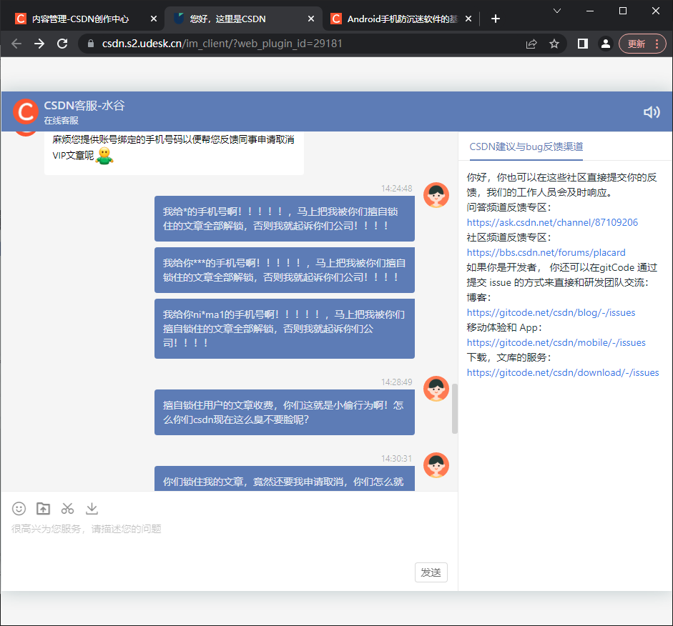673x626 pixels.
Task: Click the message 擅自锁住用户的文章收费
Action: (x=285, y=412)
